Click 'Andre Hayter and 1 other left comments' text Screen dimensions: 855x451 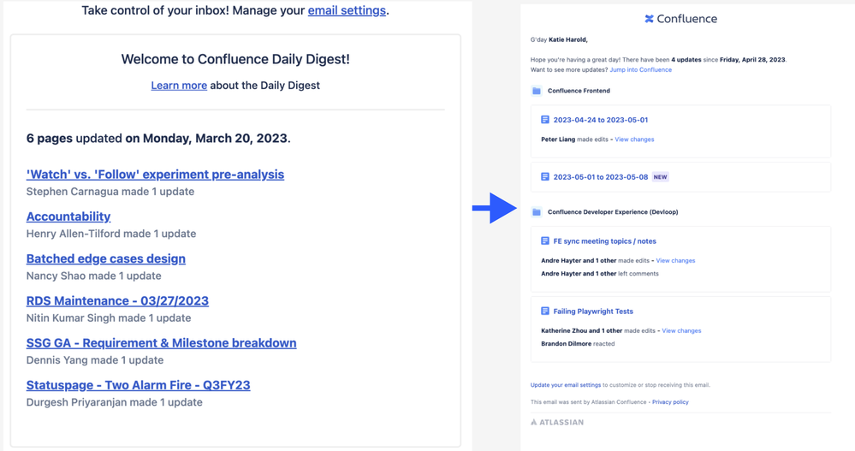click(x=600, y=274)
